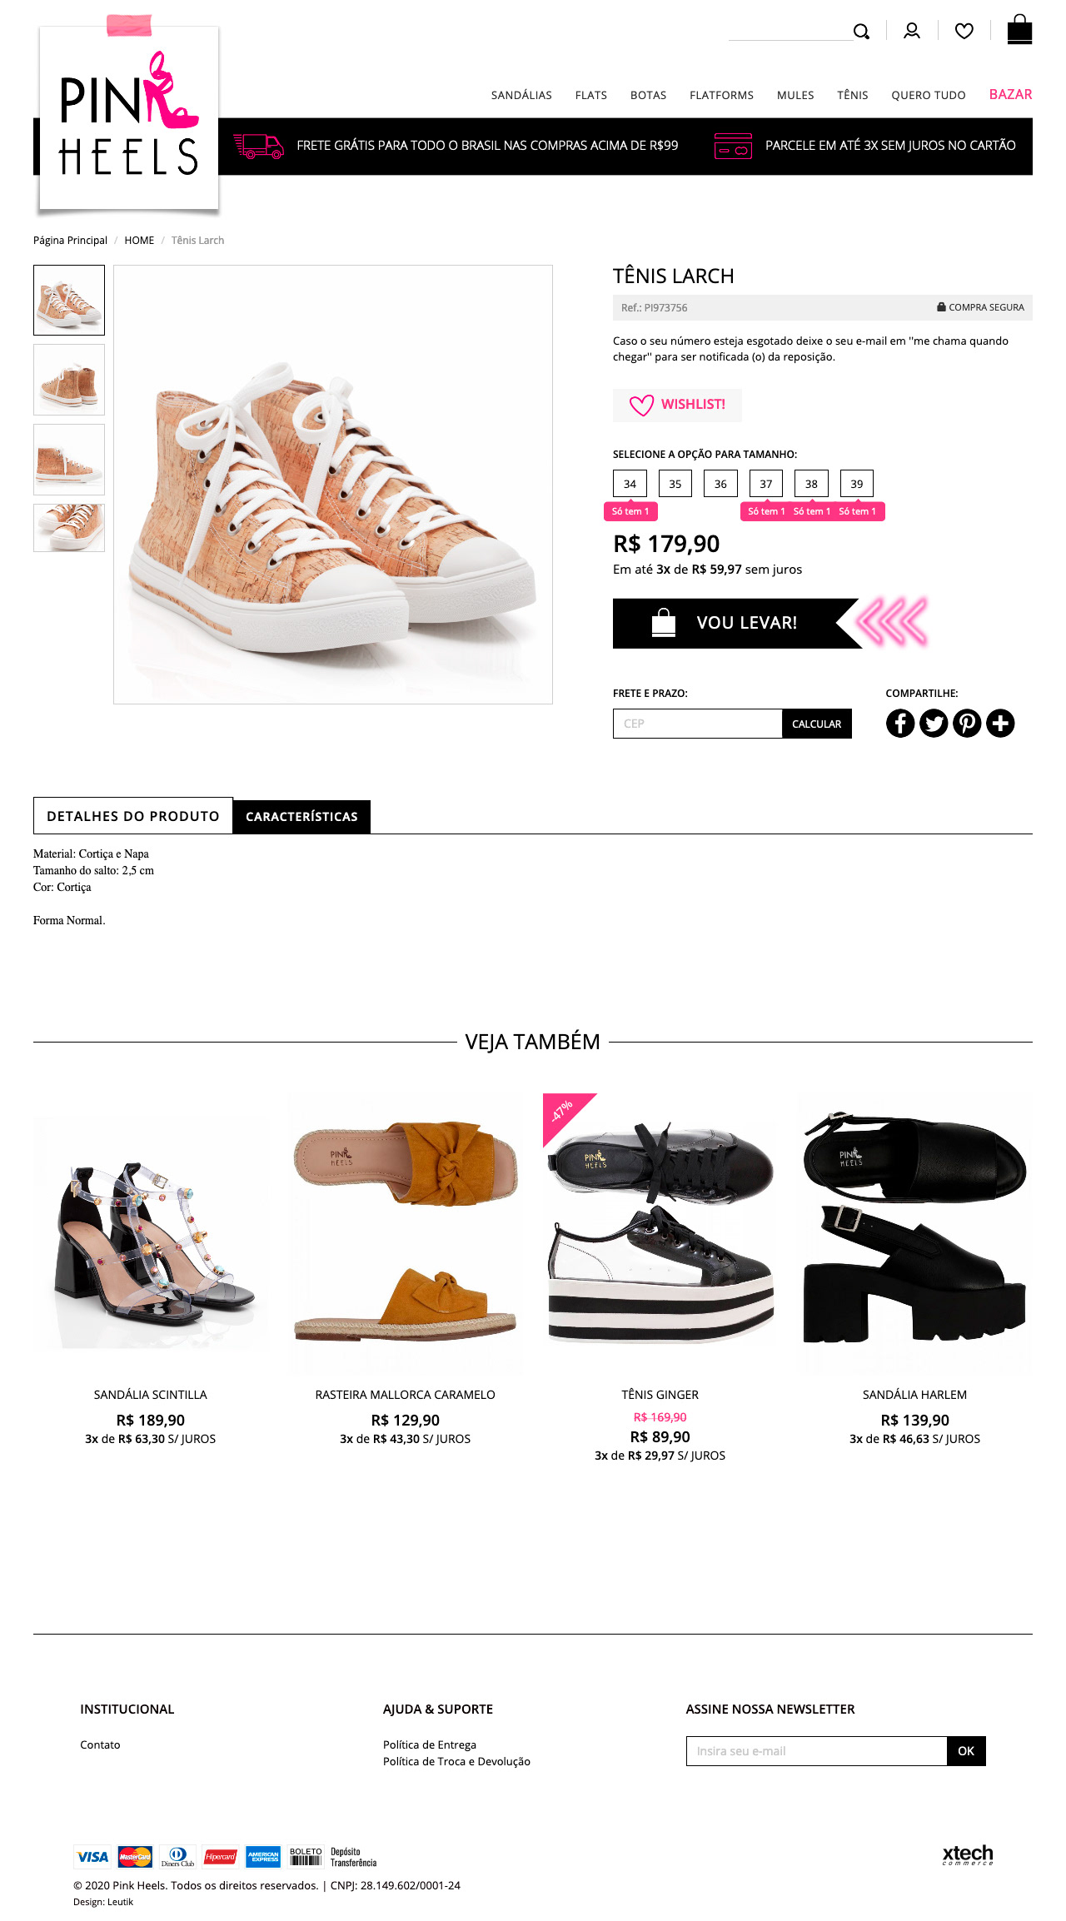
Task: Click the VOU LEVAR! buy button
Action: pos(737,623)
